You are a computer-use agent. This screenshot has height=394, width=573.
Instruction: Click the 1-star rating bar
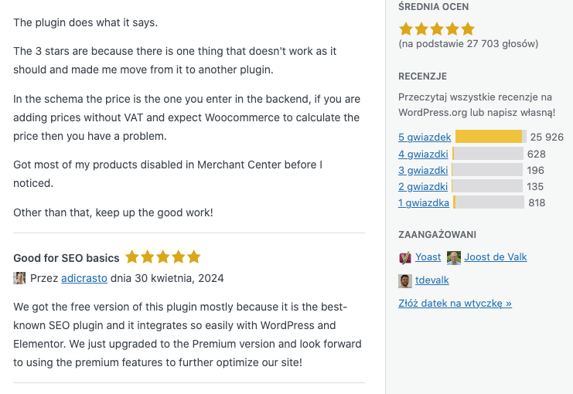click(x=489, y=202)
